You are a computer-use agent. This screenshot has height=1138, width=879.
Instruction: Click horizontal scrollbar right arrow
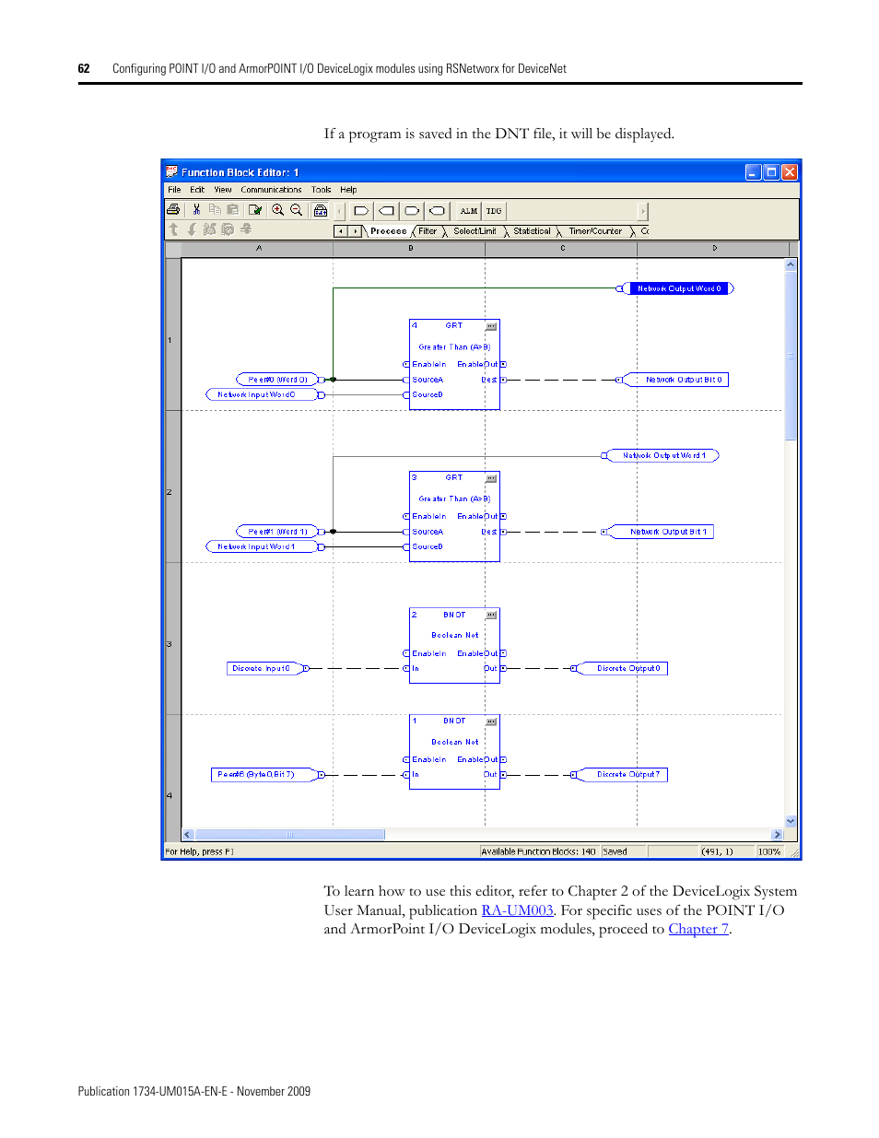coord(777,835)
